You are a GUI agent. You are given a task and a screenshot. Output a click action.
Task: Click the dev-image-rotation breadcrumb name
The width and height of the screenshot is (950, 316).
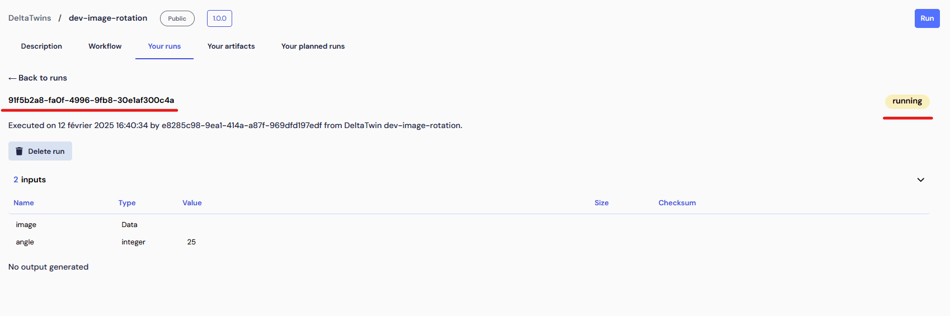tap(108, 18)
